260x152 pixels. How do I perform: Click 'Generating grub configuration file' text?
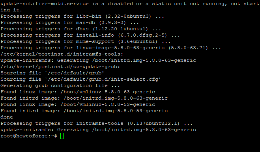(x=54, y=85)
